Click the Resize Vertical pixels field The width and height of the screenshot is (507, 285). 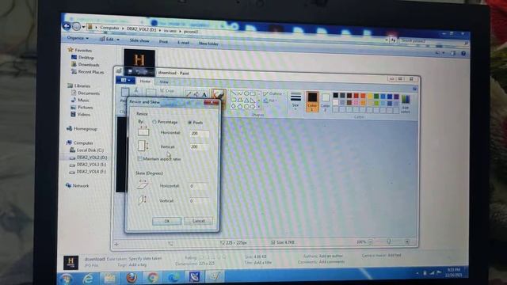199,146
